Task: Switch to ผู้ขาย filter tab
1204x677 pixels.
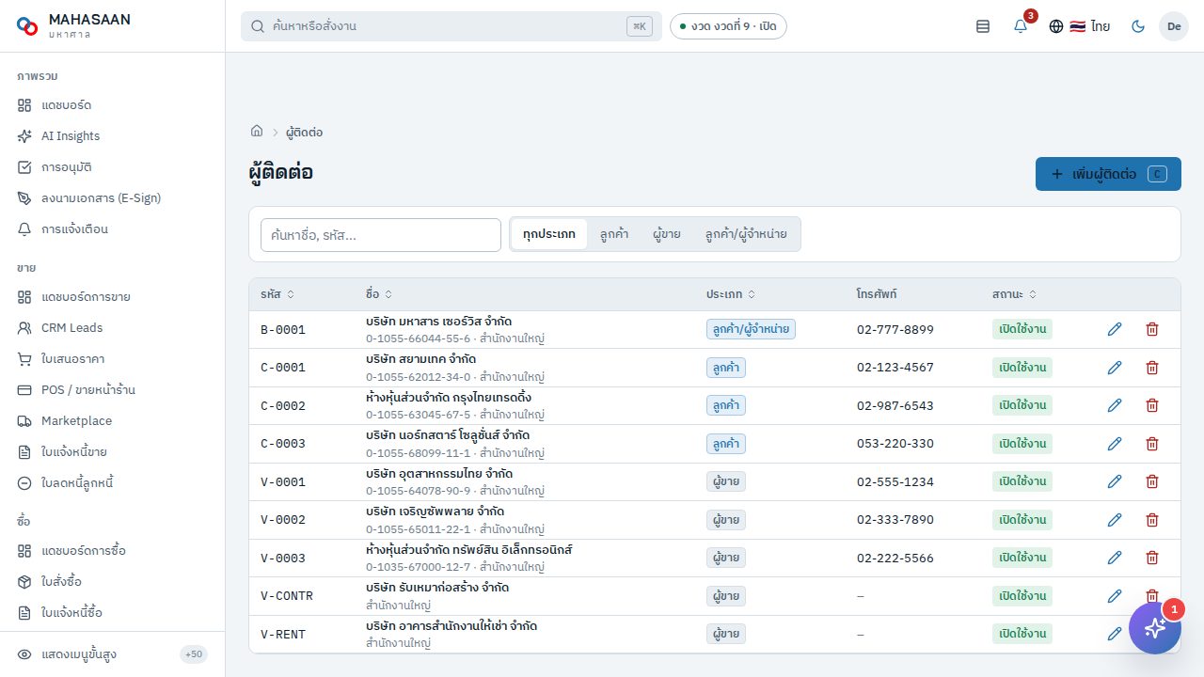Action: (x=667, y=234)
